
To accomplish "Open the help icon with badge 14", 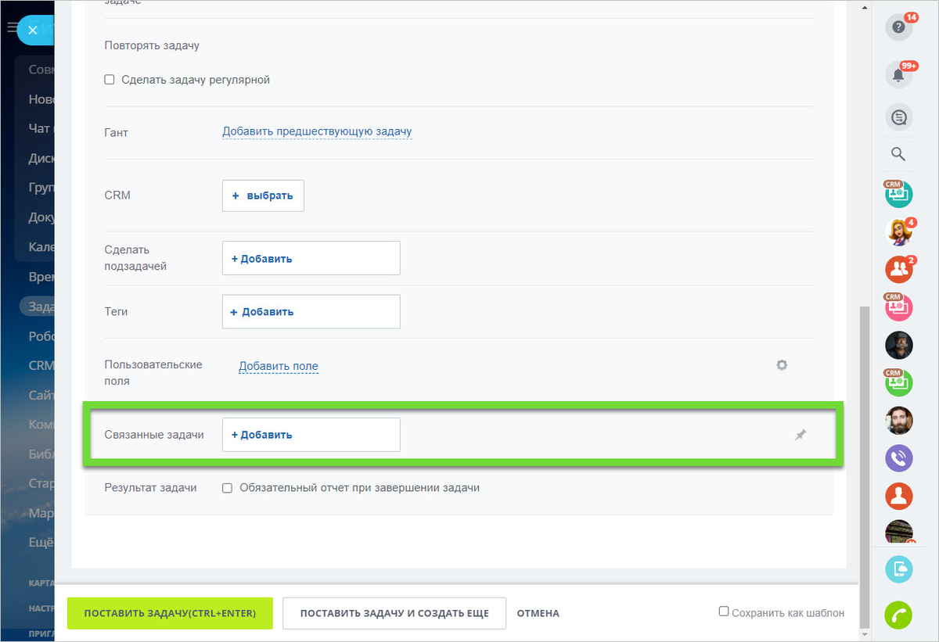I will click(x=899, y=27).
